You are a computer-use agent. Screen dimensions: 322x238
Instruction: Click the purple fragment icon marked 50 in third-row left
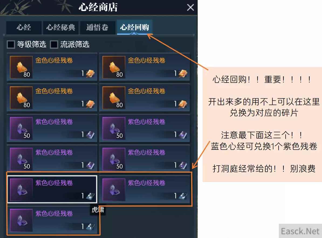pos(21,129)
